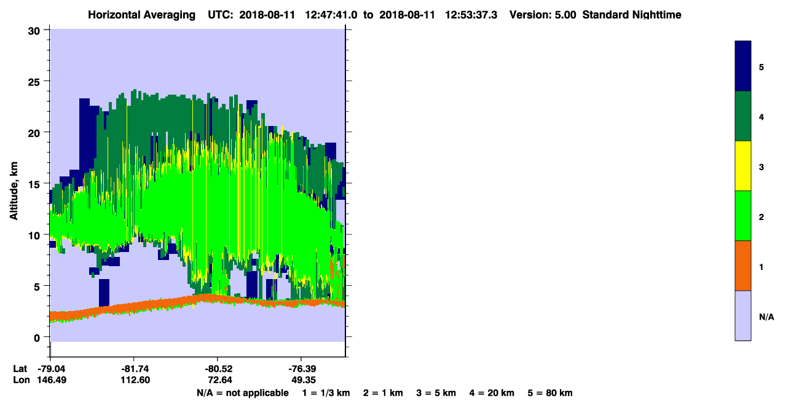Click the altitude axis tick label 0
The width and height of the screenshot is (799, 410).
click(38, 337)
